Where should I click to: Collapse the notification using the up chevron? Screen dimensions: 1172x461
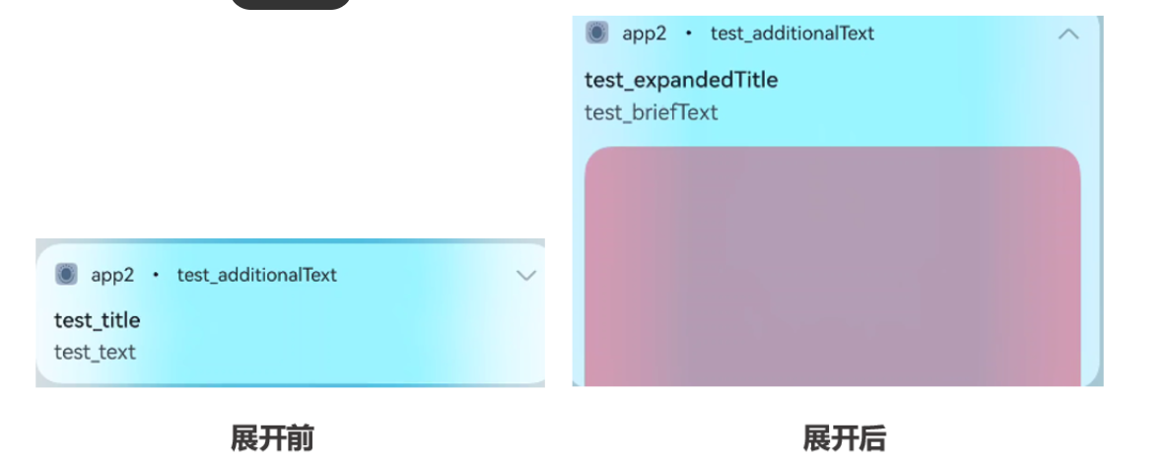(x=1069, y=33)
